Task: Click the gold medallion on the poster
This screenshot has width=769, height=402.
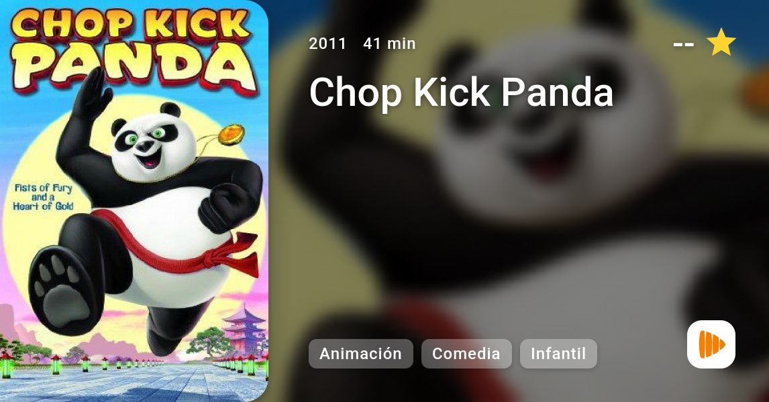Action: (x=231, y=134)
